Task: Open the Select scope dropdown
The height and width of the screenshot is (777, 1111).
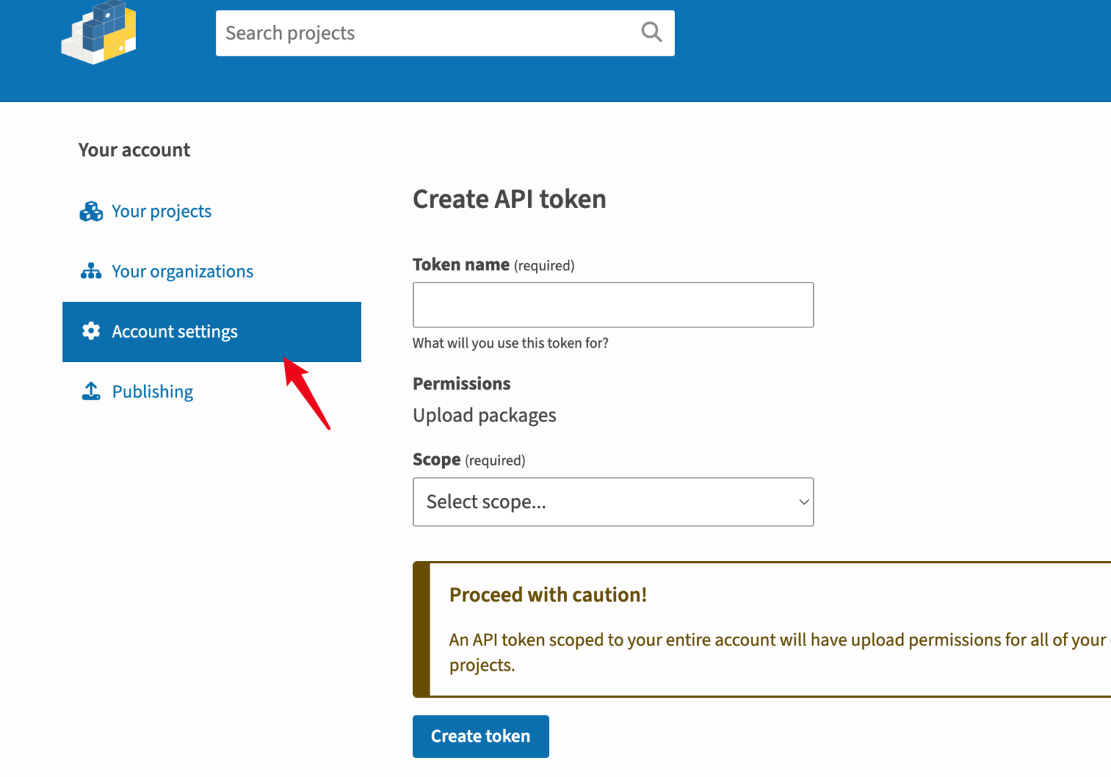Action: (x=612, y=502)
